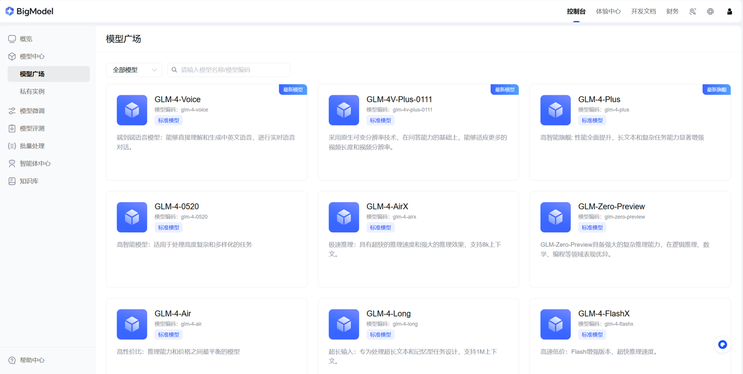Click the 标准模型 tag on GLM-4-0520

point(168,228)
